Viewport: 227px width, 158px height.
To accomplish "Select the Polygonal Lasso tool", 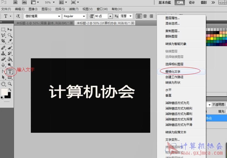I will click(x=3, y=35).
